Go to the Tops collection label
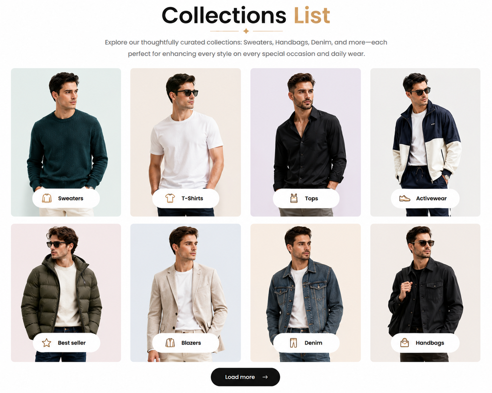Screen dimensions: 492x393 (x=306, y=198)
